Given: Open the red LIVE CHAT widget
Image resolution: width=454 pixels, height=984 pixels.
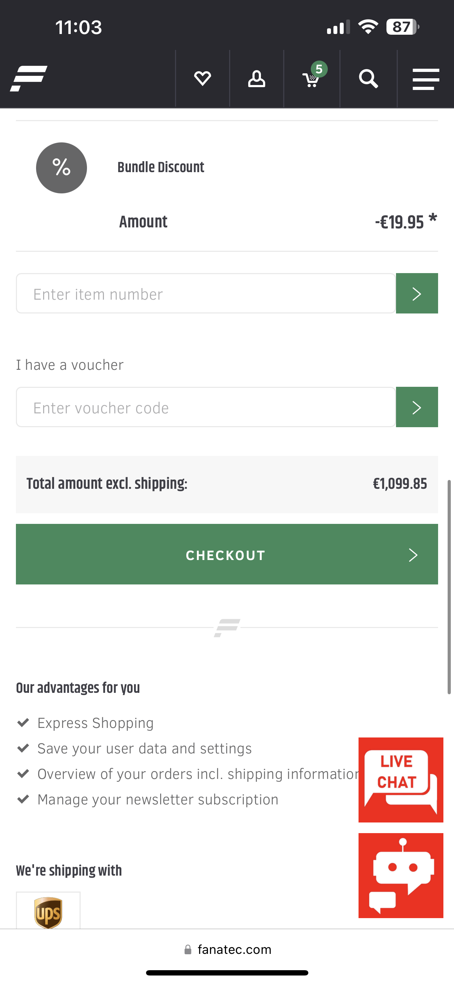Looking at the screenshot, I should (401, 780).
